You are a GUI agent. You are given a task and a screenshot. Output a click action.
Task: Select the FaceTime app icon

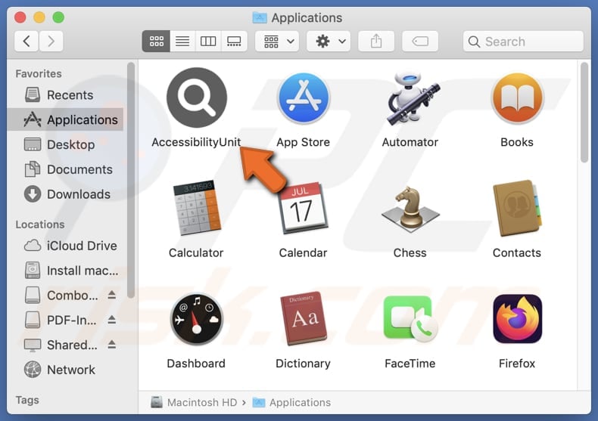coord(410,318)
